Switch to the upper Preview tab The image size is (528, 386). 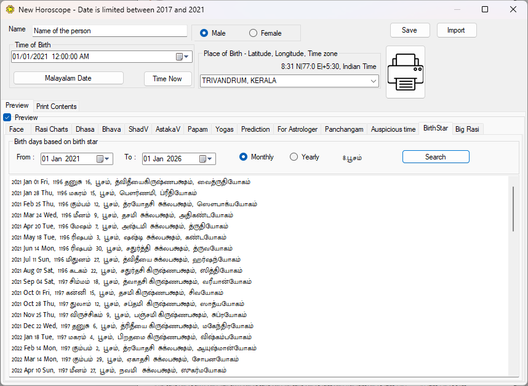coord(17,105)
